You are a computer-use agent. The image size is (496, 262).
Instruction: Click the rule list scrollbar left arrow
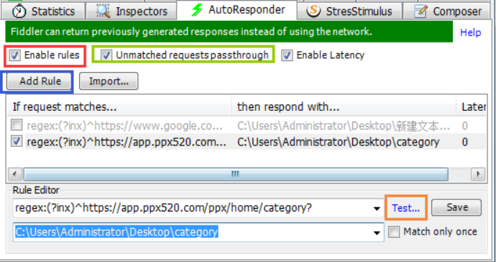[14, 174]
